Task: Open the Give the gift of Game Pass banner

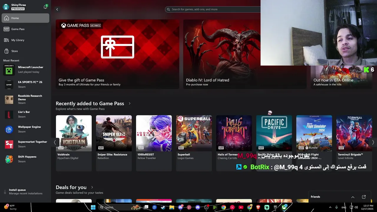Action: [x=118, y=54]
